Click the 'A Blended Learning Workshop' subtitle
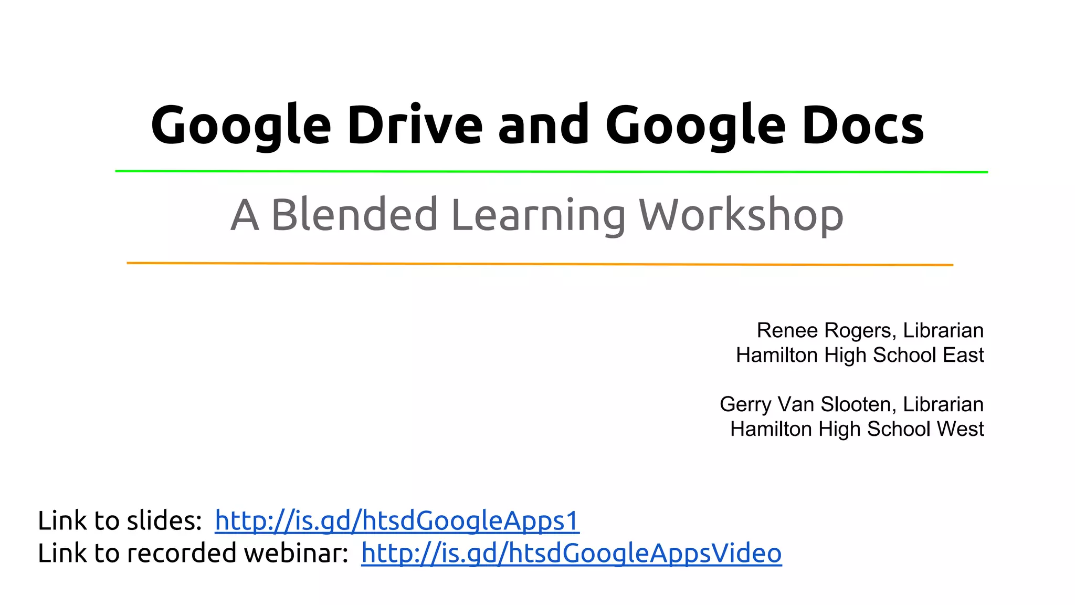 coord(536,214)
